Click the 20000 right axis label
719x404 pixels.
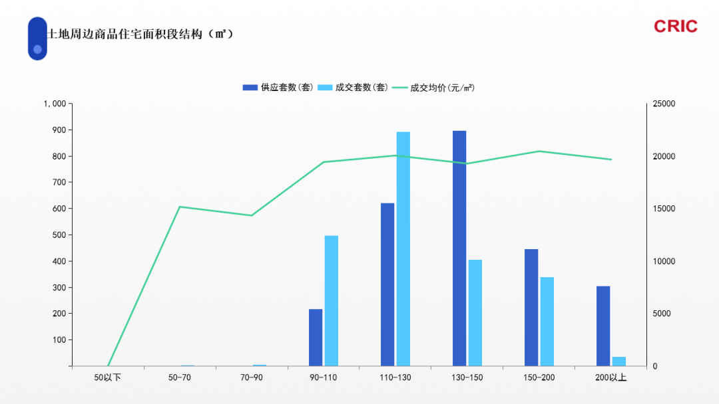(x=664, y=156)
